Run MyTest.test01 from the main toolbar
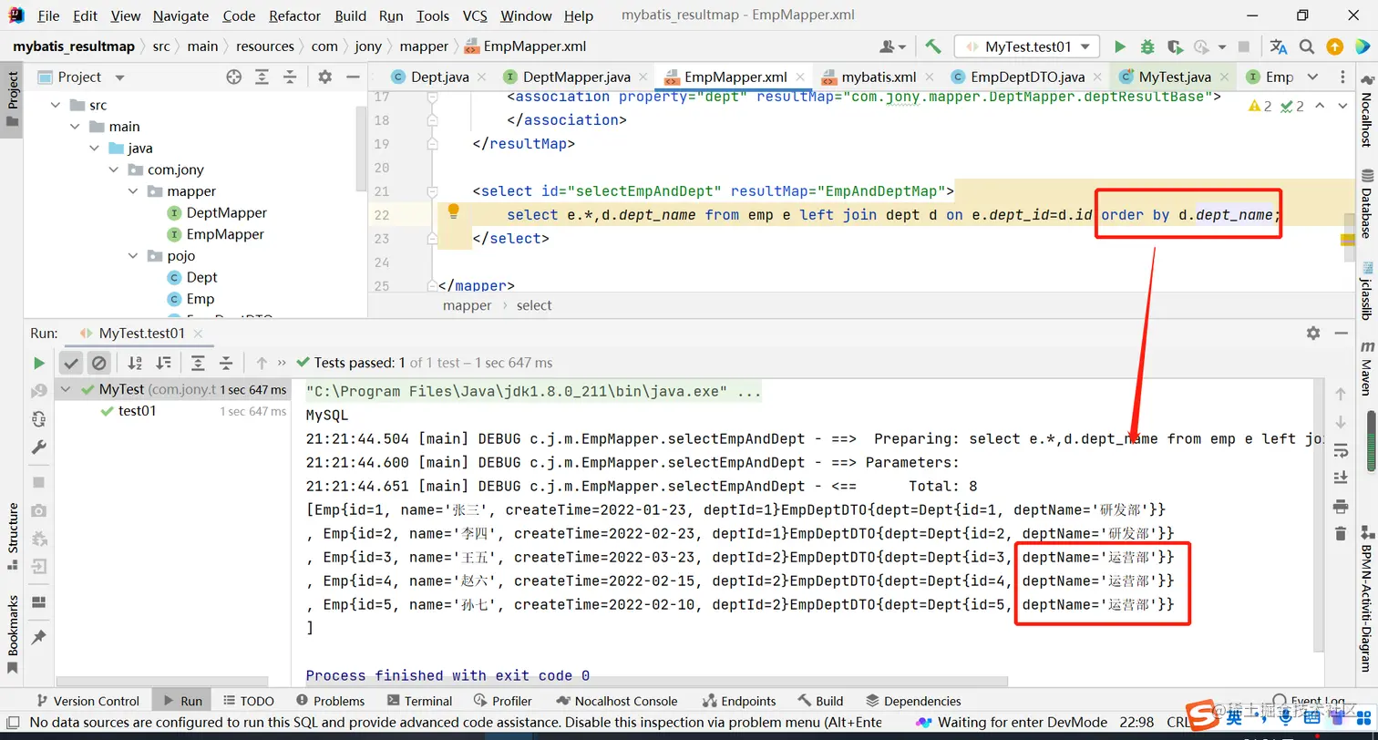1378x740 pixels. point(1120,46)
